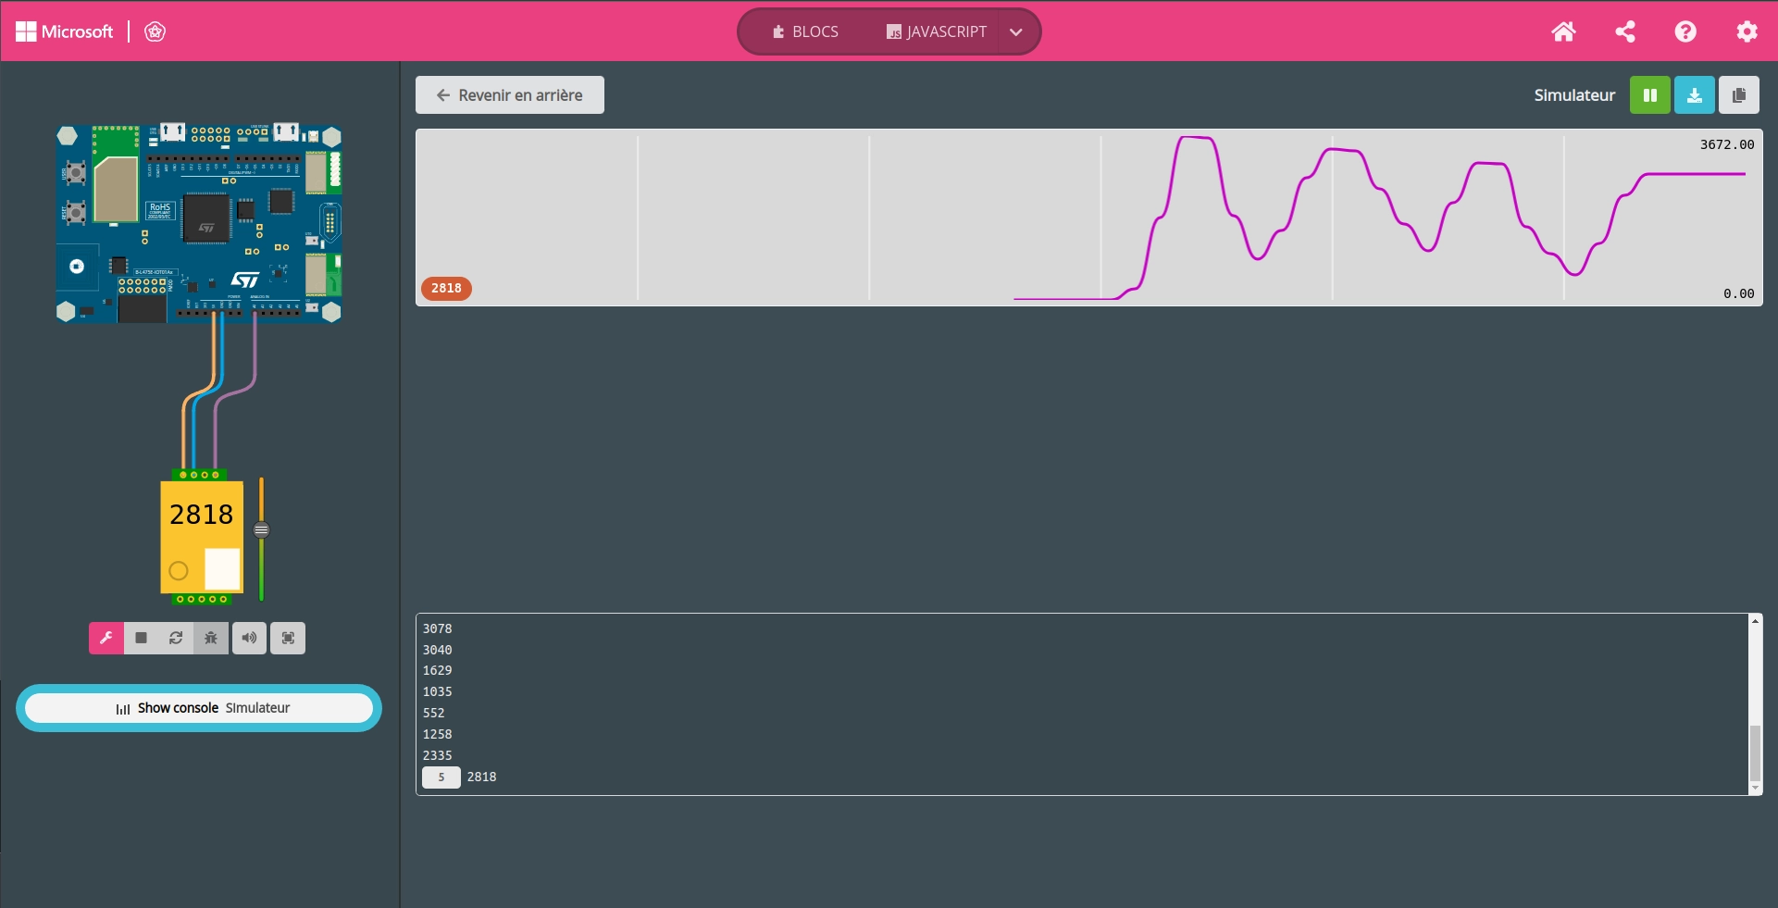Switch to the BLOCS editor
The height and width of the screenshot is (908, 1778).
click(805, 31)
